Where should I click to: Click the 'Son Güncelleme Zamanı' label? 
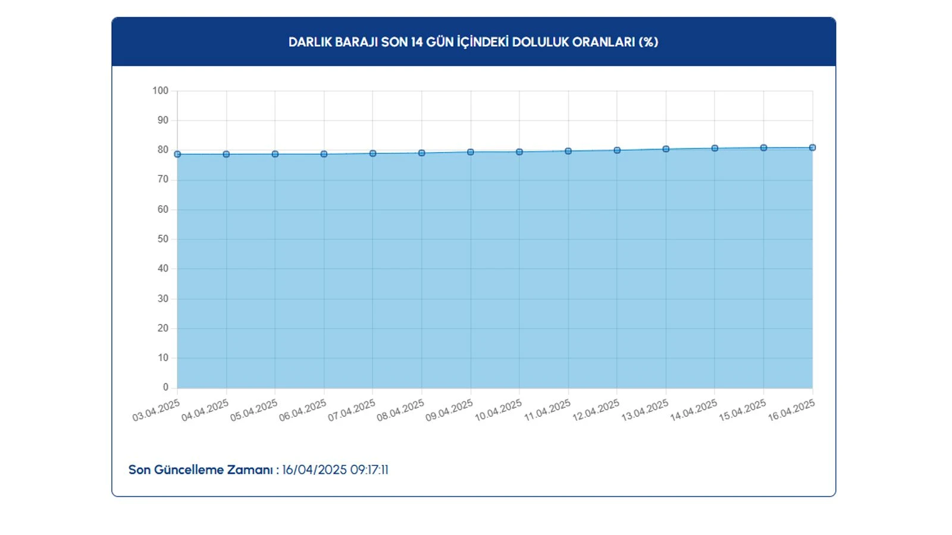201,470
